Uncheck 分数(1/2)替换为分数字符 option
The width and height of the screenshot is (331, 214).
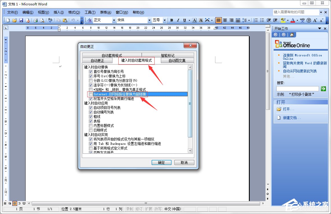(x=91, y=81)
